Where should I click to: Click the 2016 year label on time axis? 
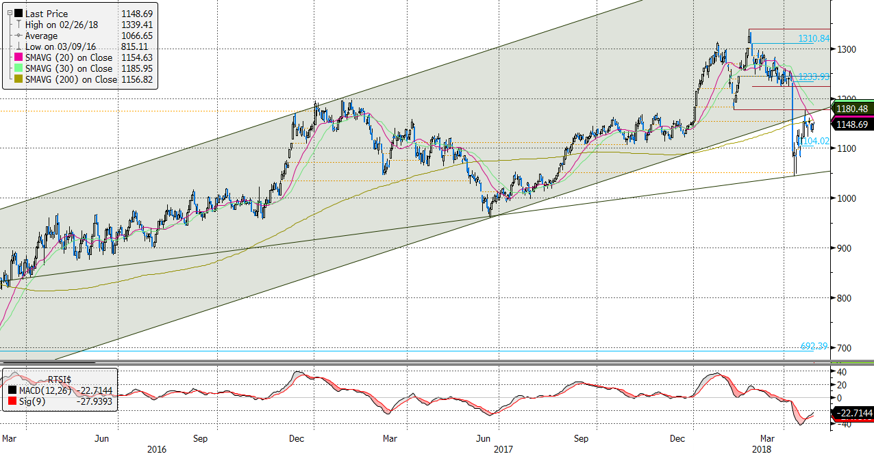tap(157, 449)
